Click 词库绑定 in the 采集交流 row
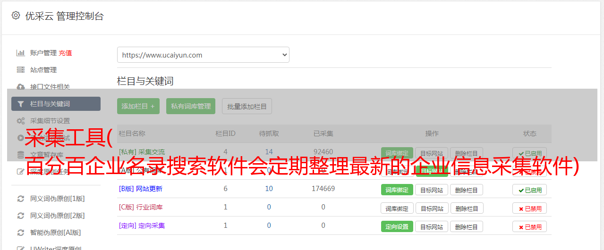The height and width of the screenshot is (250, 604). pyautogui.click(x=397, y=153)
